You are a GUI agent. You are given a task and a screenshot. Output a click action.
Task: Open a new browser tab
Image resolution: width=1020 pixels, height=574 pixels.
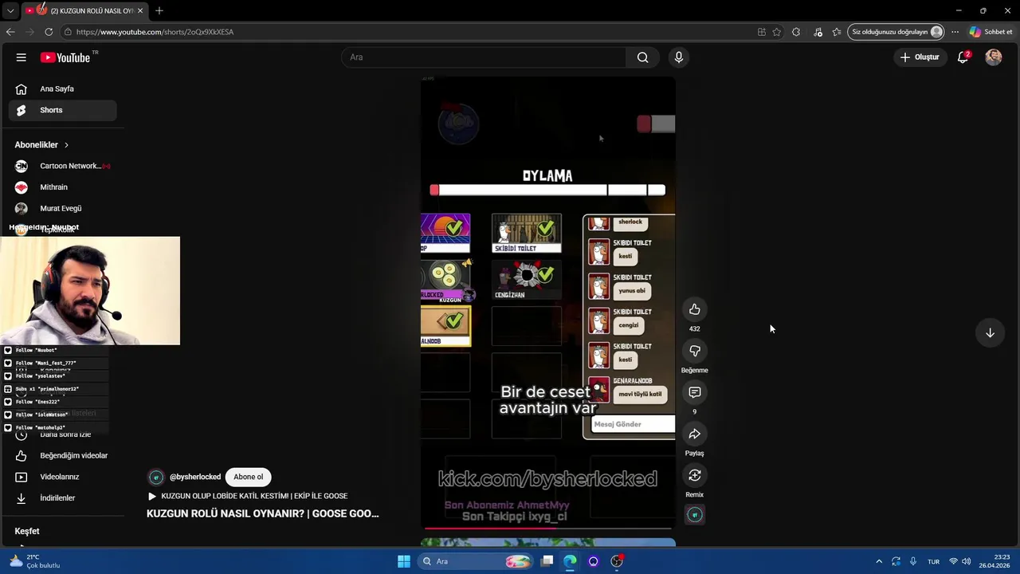[159, 10]
